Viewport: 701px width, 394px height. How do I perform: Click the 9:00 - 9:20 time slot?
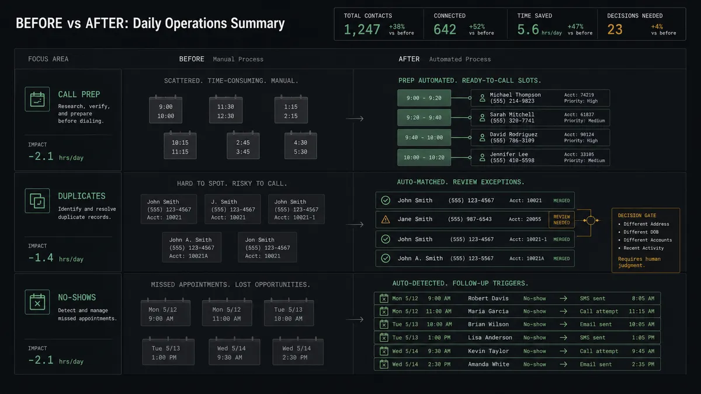(x=424, y=98)
